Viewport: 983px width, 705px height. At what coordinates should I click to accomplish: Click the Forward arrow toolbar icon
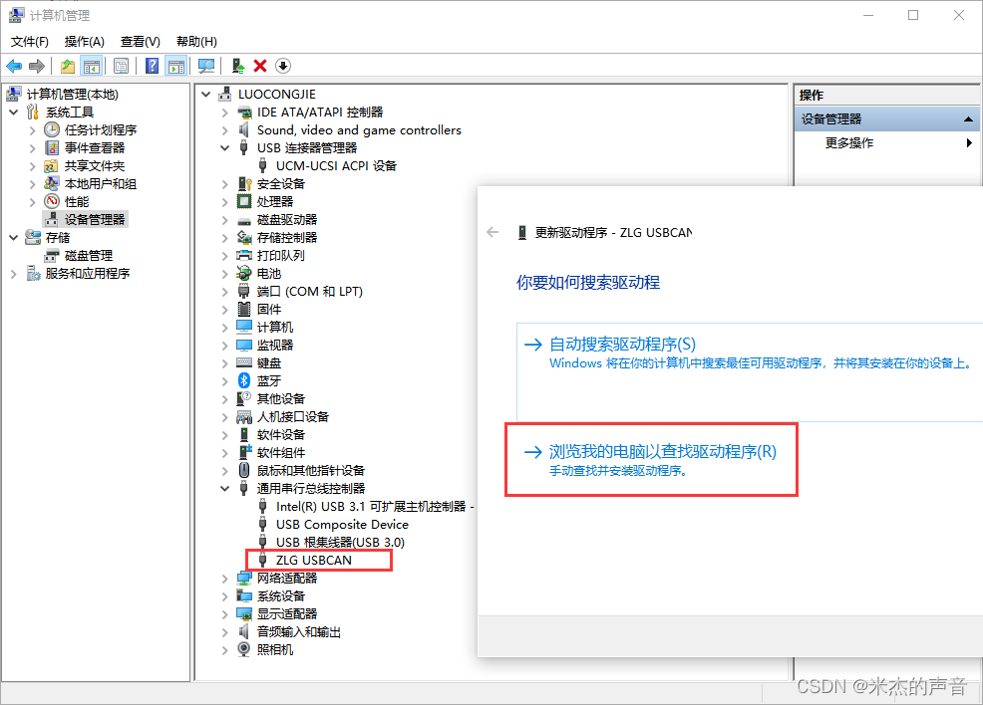pos(37,66)
